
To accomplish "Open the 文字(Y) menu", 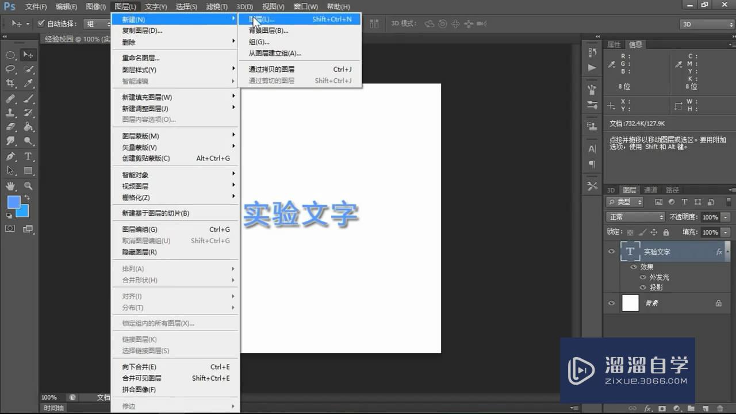I will coord(156,7).
